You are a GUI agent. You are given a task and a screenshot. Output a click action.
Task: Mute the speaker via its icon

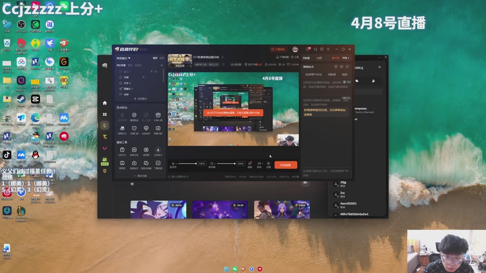[211, 163]
